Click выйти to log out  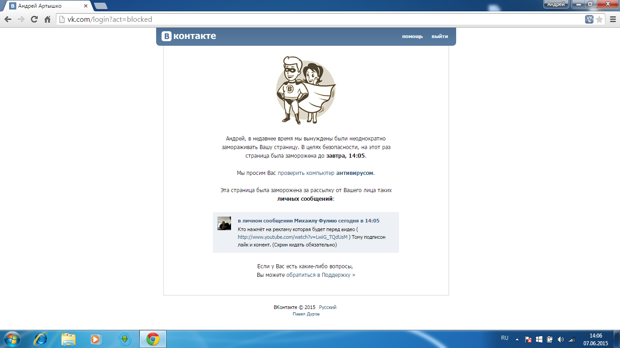pos(440,37)
